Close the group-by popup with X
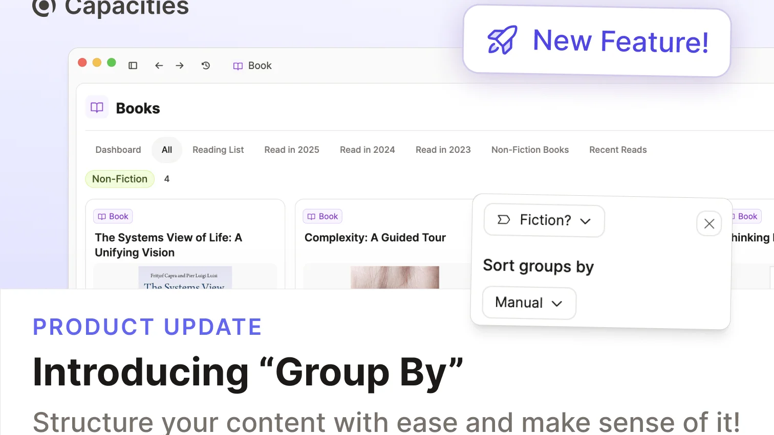Image resolution: width=774 pixels, height=435 pixels. pos(709,223)
